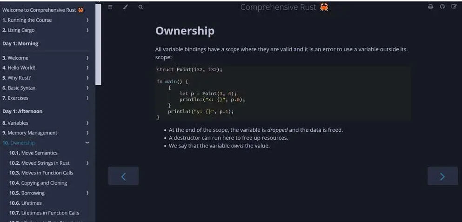Viewport: 462px width, 222px height.
Task: Click the Day 1: Afternoon label
Action: click(x=22, y=111)
